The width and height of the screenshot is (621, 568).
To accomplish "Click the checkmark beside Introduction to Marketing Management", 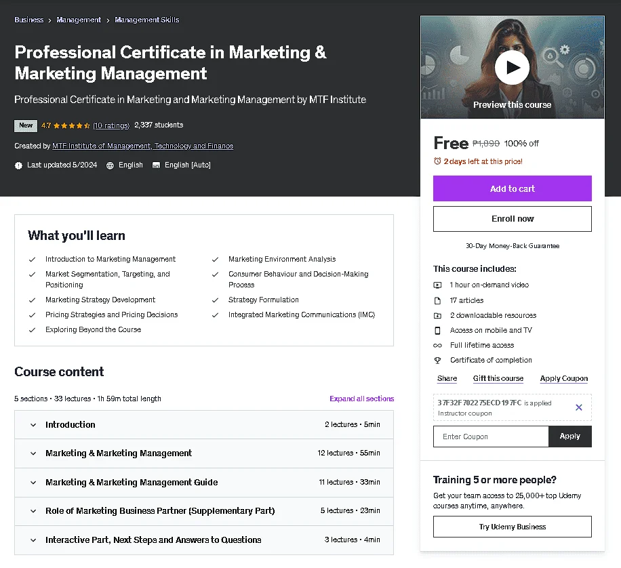I will tap(32, 260).
